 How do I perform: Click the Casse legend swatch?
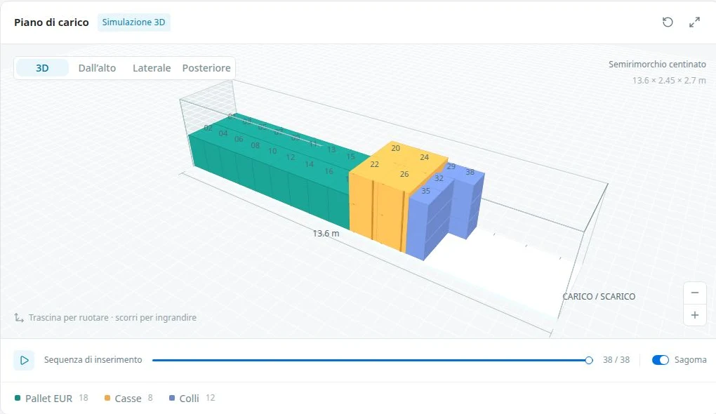tap(107, 398)
